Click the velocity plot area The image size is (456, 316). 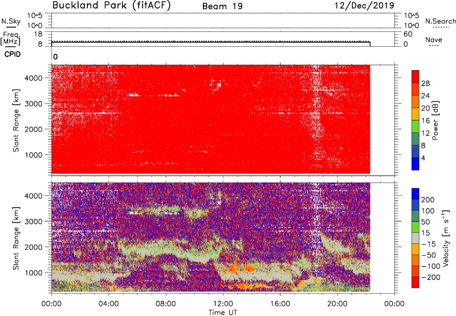pos(211,237)
